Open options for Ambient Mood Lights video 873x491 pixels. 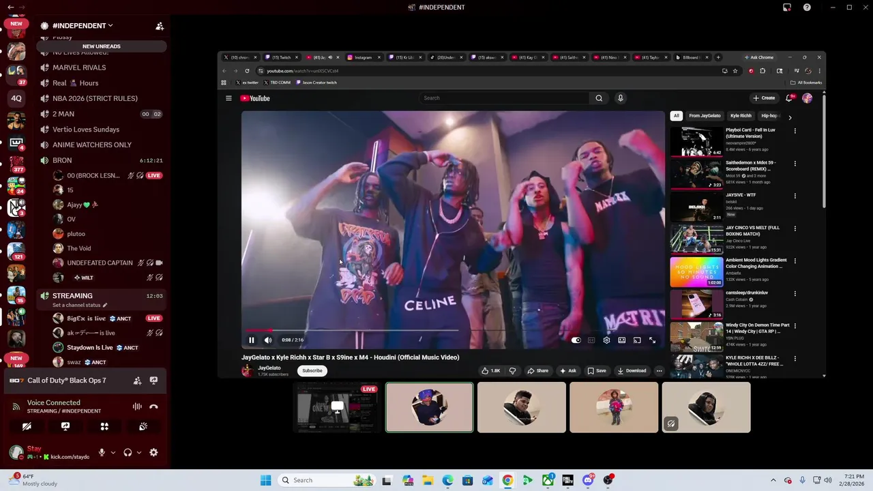(x=795, y=261)
